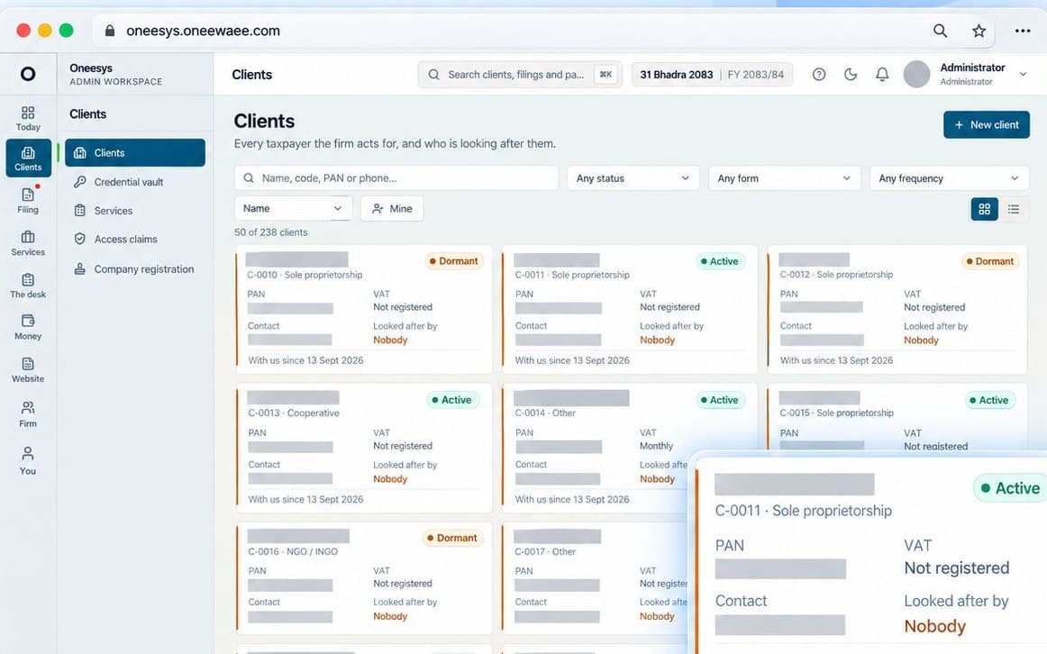Click the Oneesys circle logo
This screenshot has height=654, width=1047.
27,73
